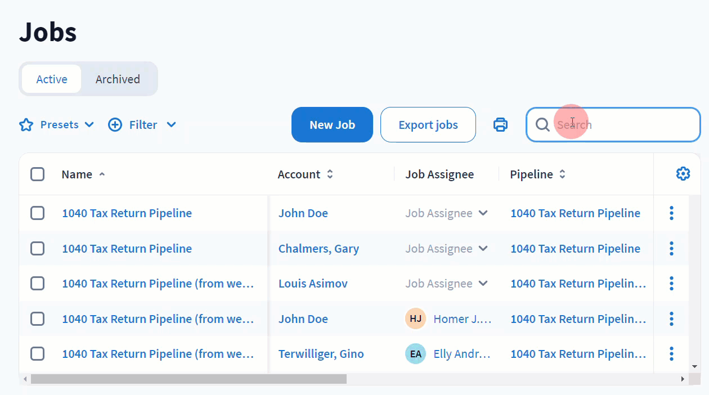Check the box for Chalmers, Gary job
Image resolution: width=709 pixels, height=395 pixels.
(x=37, y=249)
